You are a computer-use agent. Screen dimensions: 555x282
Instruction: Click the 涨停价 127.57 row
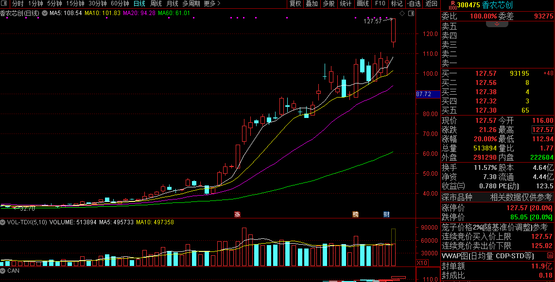(x=498, y=208)
